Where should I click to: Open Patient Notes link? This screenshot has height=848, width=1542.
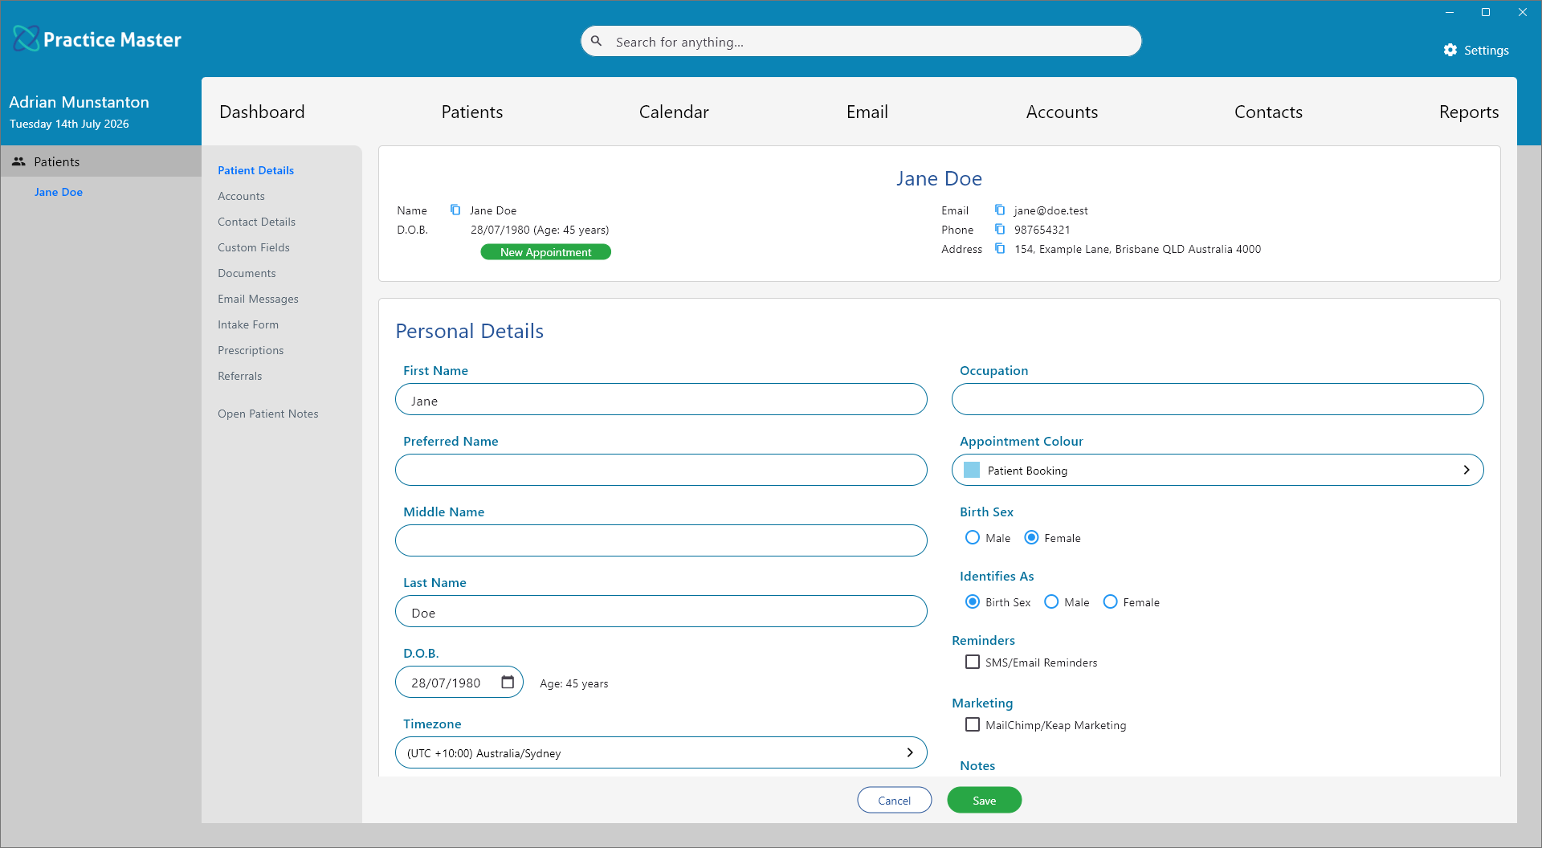pyautogui.click(x=267, y=414)
